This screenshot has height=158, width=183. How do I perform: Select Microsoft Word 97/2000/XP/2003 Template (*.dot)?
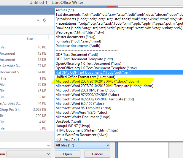(119, 99)
